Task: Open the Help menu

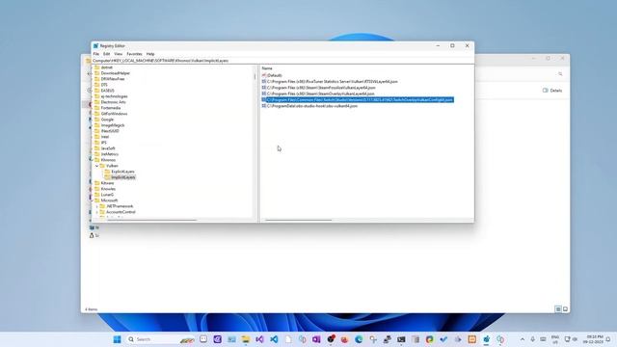Action: [x=150, y=54]
